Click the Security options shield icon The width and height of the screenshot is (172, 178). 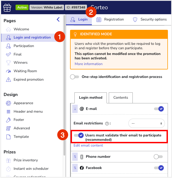135,19
